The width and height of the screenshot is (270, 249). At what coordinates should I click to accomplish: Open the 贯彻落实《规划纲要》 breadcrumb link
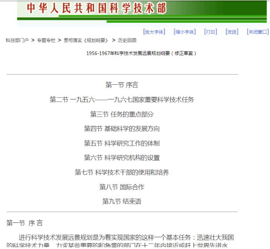86,40
